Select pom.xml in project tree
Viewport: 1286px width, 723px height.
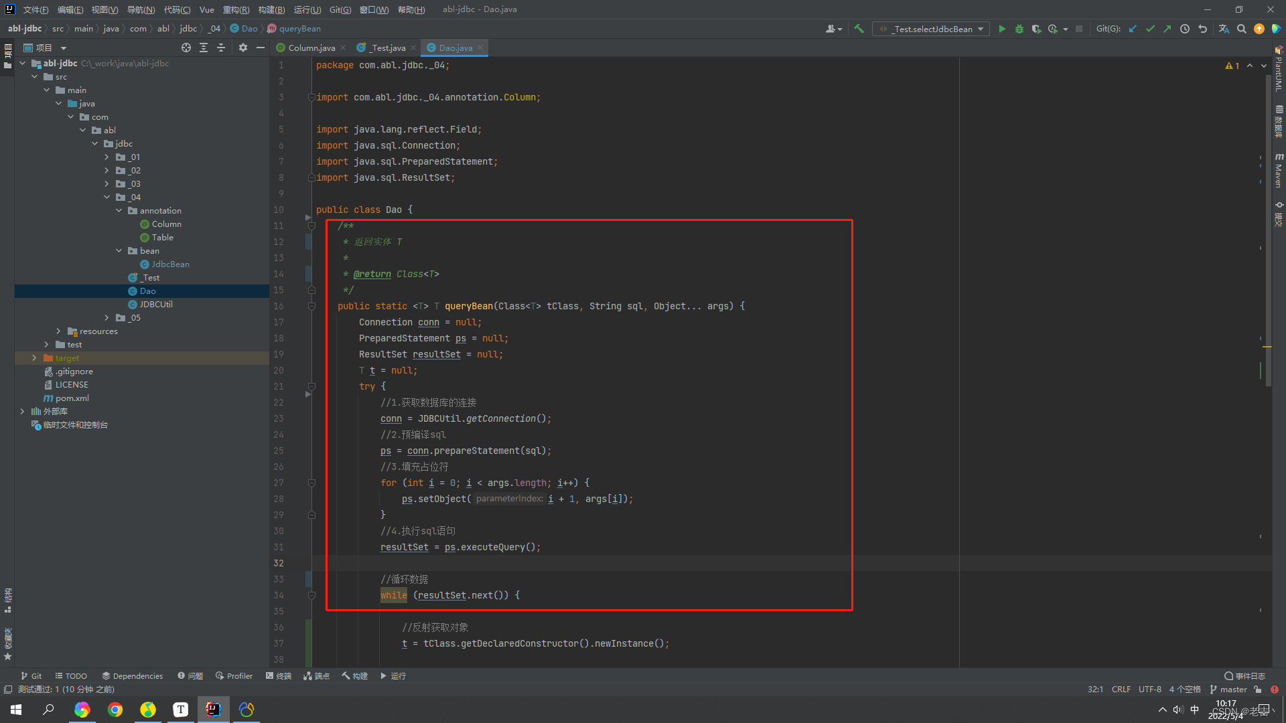72,398
